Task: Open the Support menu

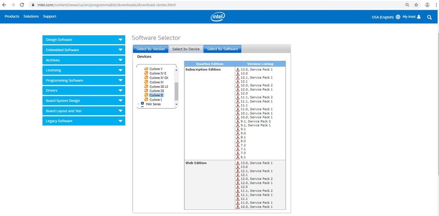Action: [50, 17]
